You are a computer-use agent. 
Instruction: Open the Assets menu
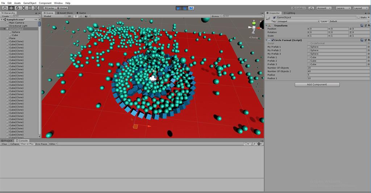click(17, 3)
